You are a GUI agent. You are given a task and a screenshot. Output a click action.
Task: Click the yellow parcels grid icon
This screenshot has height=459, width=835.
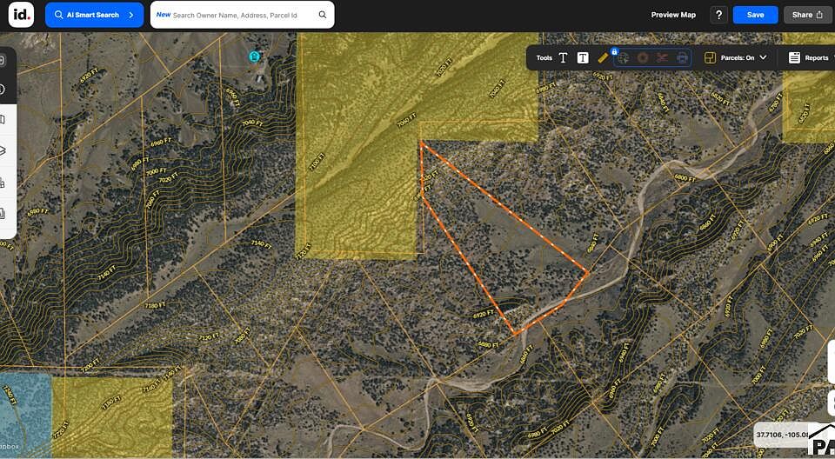click(710, 57)
